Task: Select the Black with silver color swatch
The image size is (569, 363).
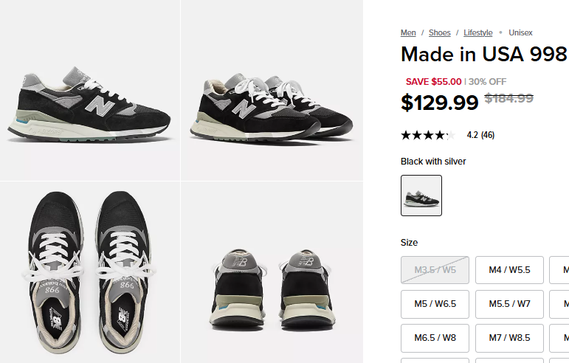Action: coord(421,196)
